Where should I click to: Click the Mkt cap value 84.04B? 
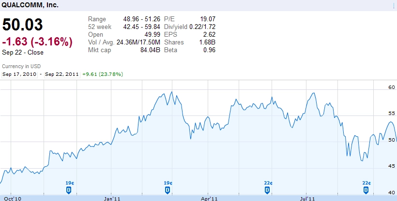click(x=151, y=50)
